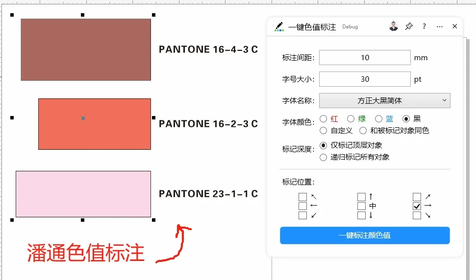Select red 红 font color
This screenshot has width=476, height=280.
coord(324,119)
